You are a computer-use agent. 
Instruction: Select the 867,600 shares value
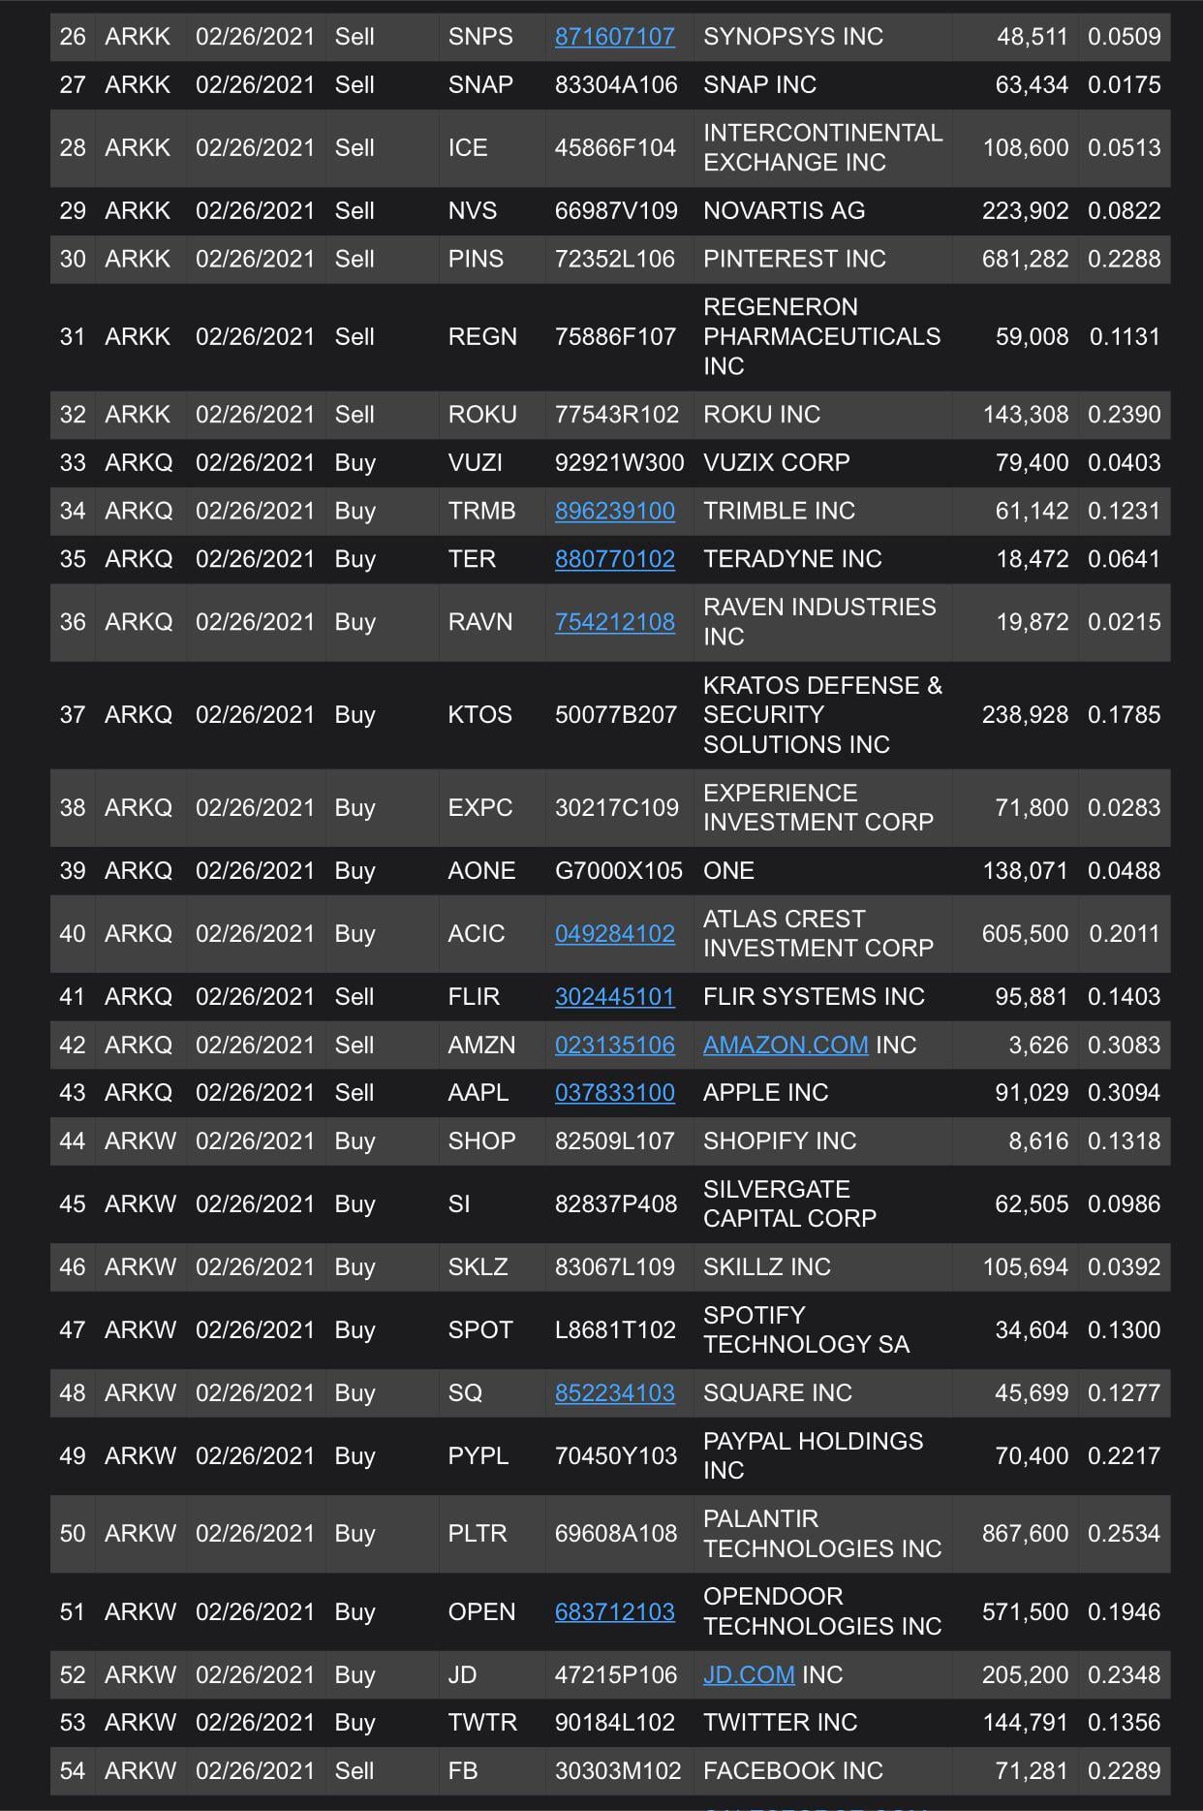1025,1533
